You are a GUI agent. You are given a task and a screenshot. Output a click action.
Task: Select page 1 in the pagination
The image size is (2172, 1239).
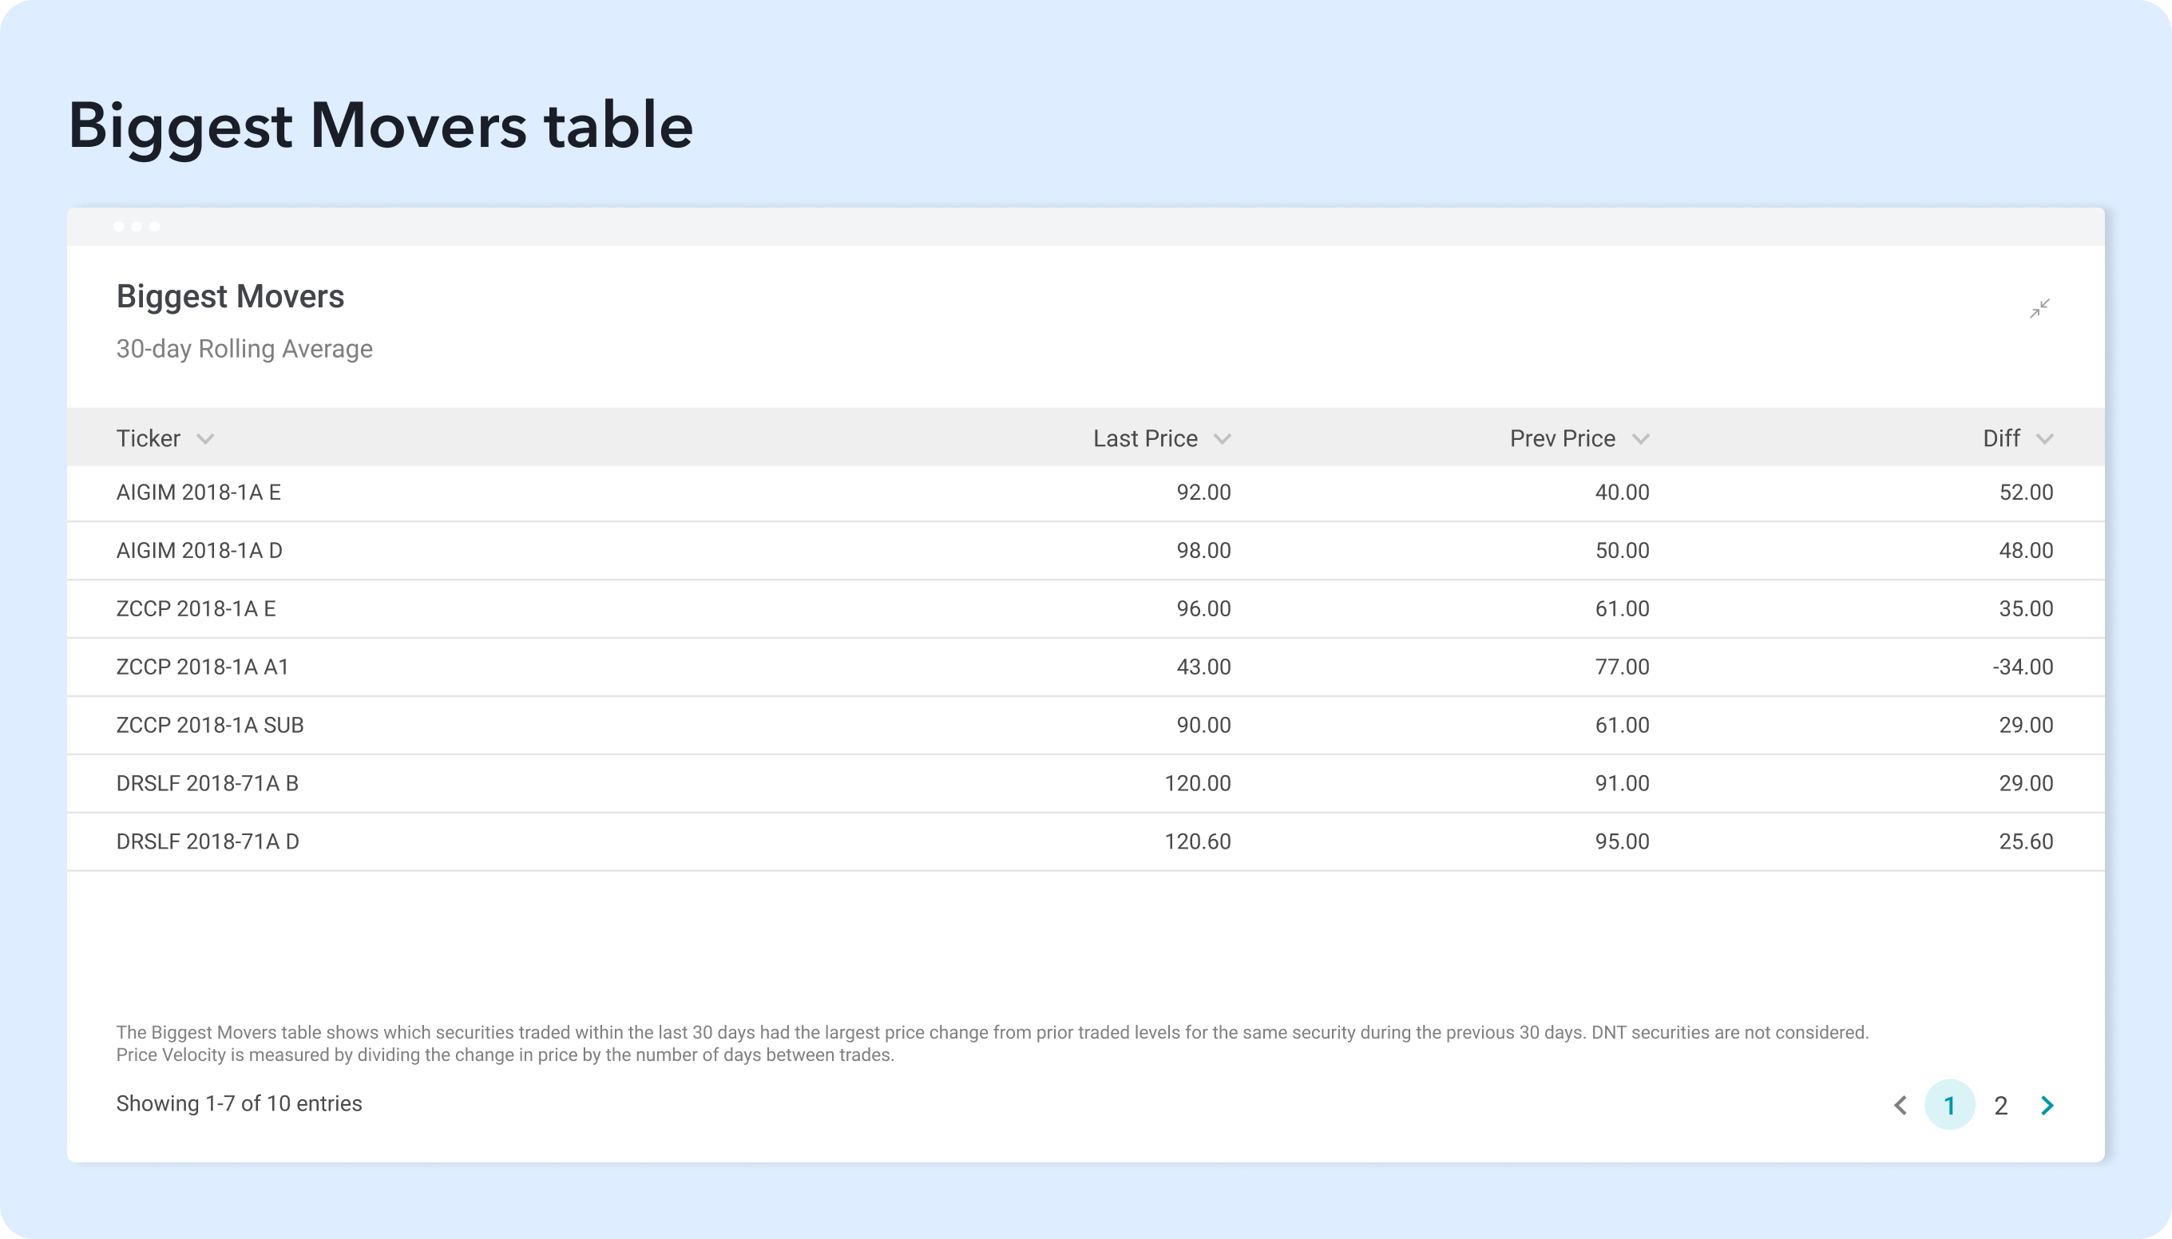(1949, 1105)
